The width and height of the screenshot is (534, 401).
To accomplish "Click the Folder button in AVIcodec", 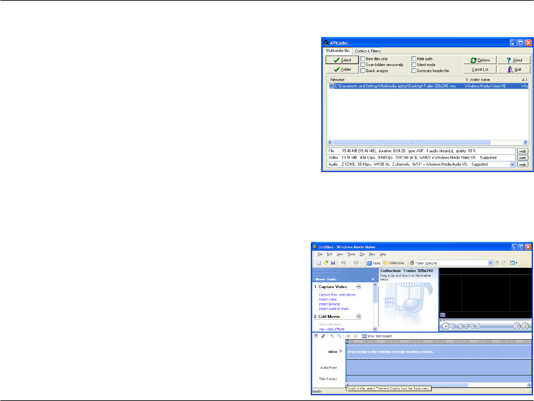I will (x=342, y=69).
